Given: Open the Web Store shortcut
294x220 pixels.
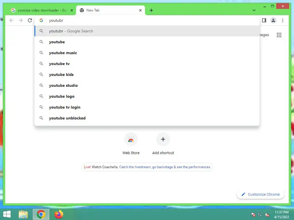Looking at the screenshot, I should click(x=131, y=144).
